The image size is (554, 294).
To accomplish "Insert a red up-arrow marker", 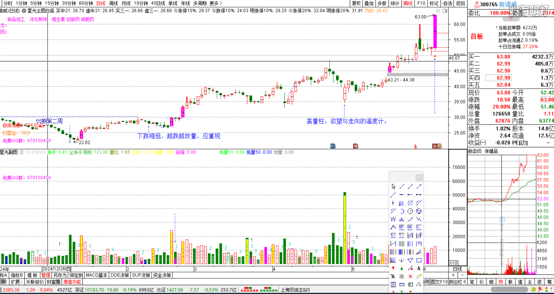I will click(393, 268).
